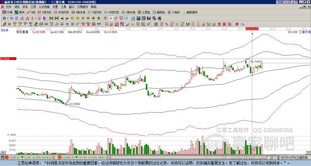
Task: Click the circled horizontal line tool
Action: pos(41,24)
